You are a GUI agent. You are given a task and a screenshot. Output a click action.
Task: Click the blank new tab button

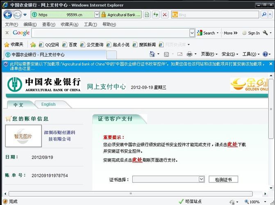coord(112,55)
